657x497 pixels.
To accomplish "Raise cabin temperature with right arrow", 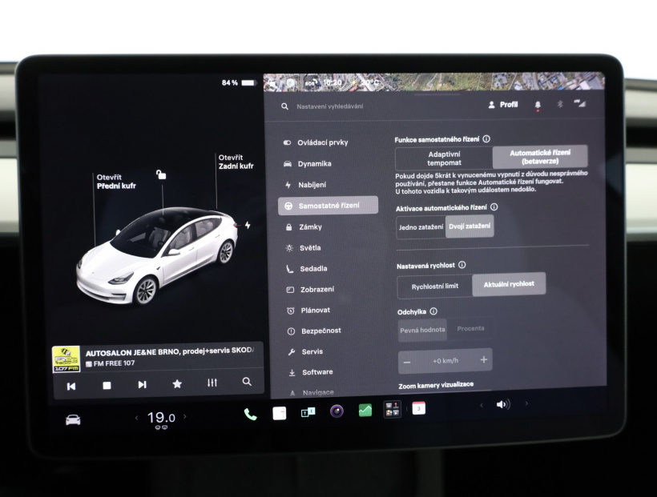I will (x=185, y=417).
